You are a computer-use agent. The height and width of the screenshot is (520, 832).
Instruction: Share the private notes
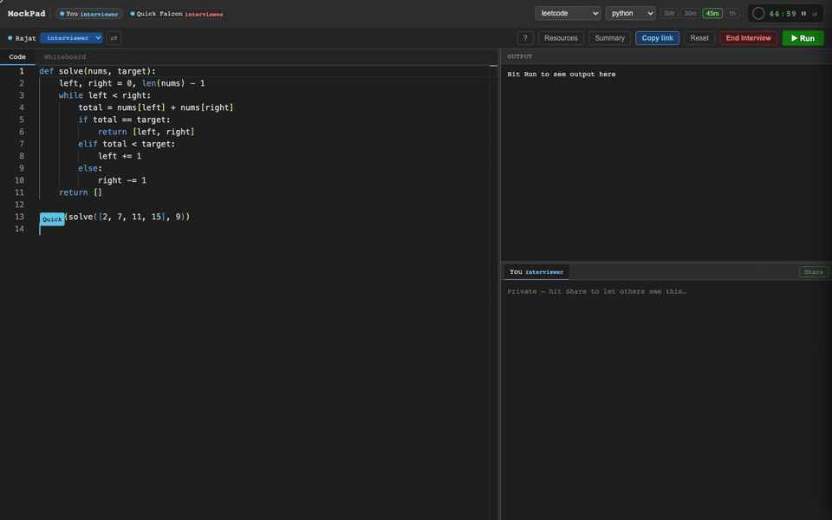click(x=813, y=272)
